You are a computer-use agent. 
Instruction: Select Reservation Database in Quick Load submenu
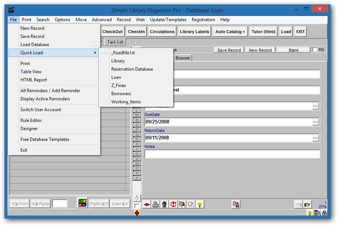coord(132,69)
